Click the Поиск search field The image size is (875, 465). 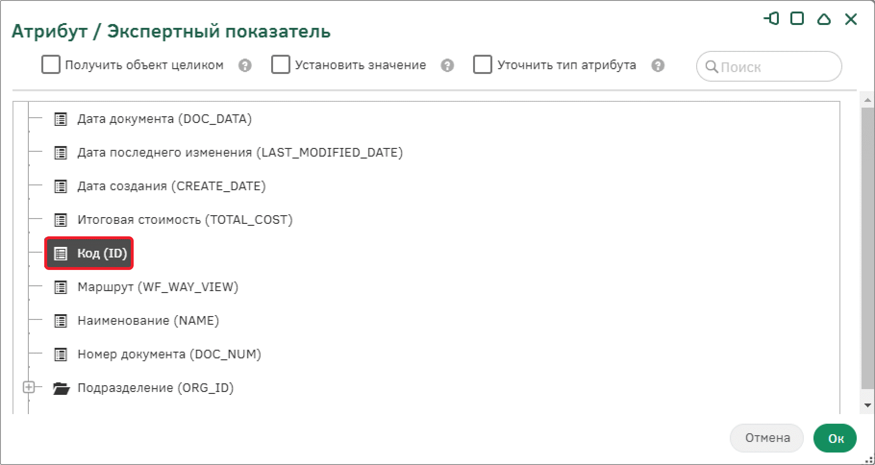coord(769,66)
